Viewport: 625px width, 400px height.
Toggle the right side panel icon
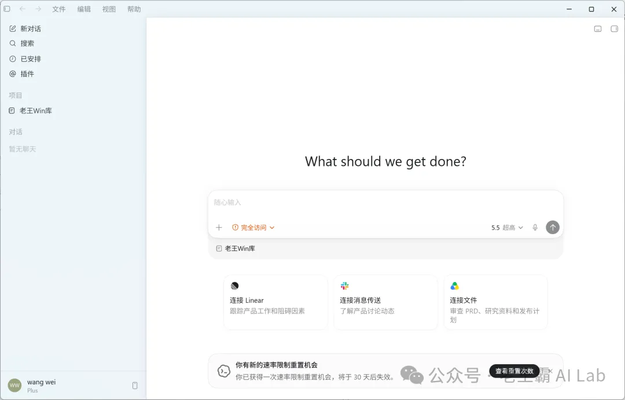[614, 29]
